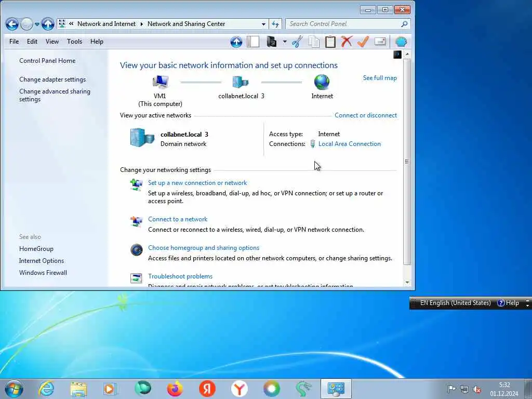This screenshot has width=532, height=399.
Task: Click the envelope toolbar icon
Action: click(x=380, y=42)
